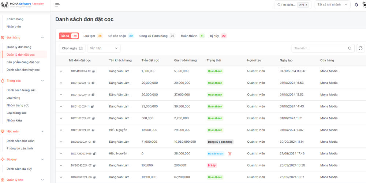Switch to the Bị hủy tab
Screen dimensions: 366x183
218,36
